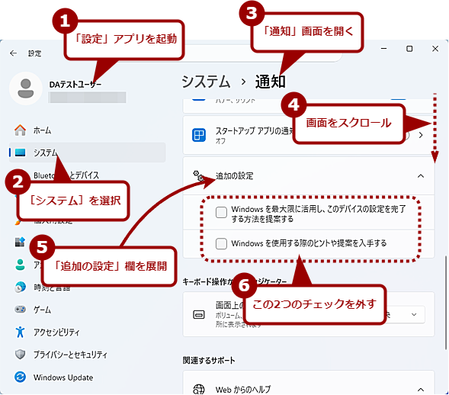Click the Gaming controller icon in sidebar

click(20, 310)
